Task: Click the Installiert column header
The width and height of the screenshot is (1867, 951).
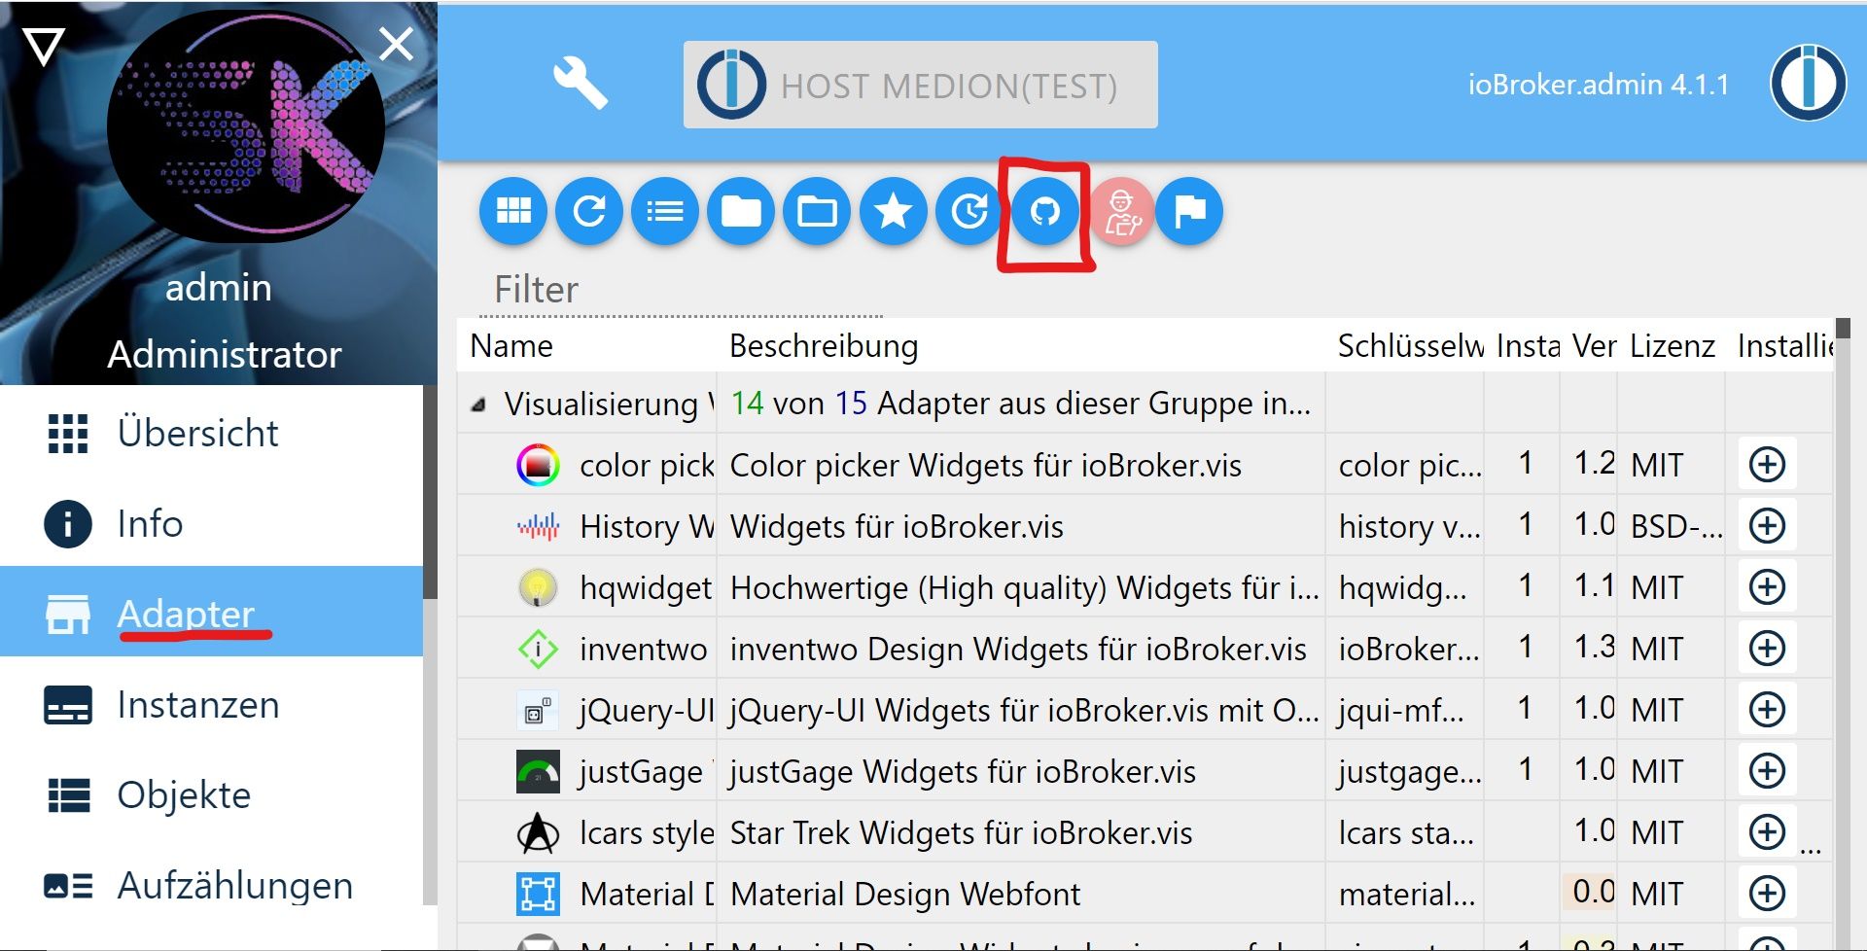Action: 1785,346
